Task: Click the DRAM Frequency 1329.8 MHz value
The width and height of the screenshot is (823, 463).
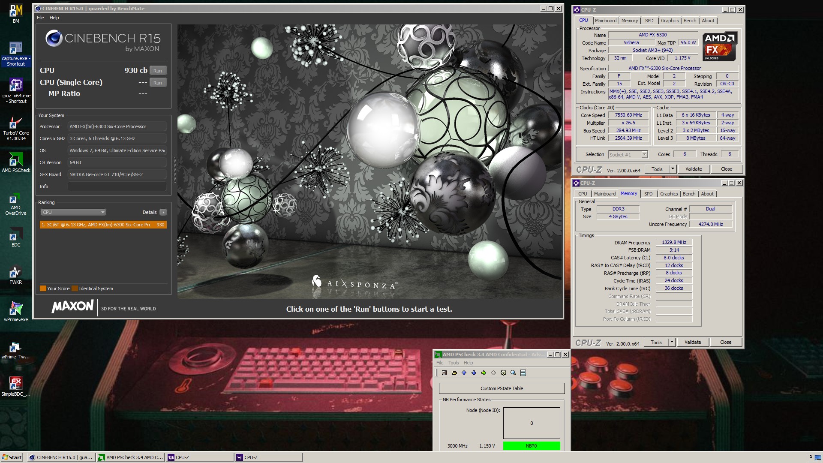Action: coord(674,243)
